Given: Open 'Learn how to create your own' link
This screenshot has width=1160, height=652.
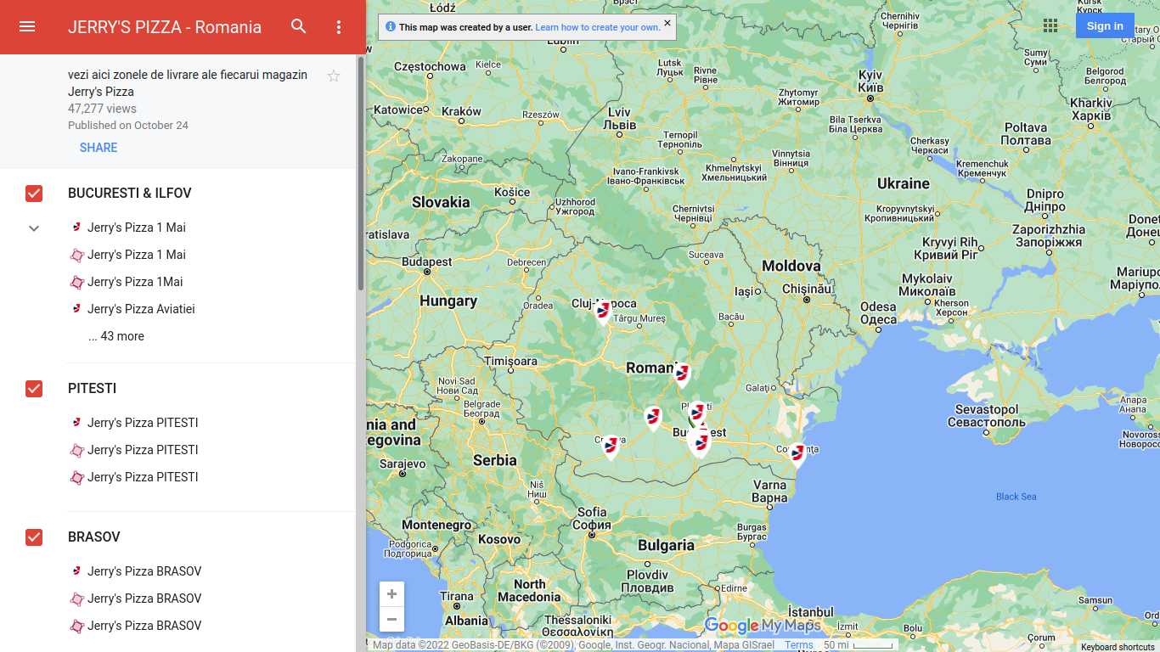Looking at the screenshot, I should [597, 27].
